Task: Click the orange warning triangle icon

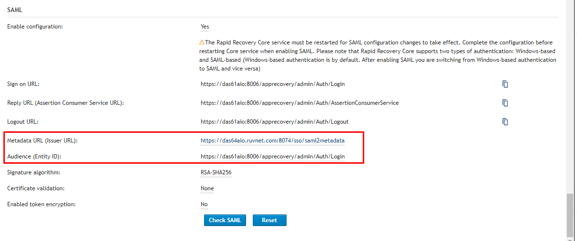Action: coord(202,43)
